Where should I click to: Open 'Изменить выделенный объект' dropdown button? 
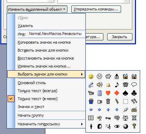(x=37, y=9)
